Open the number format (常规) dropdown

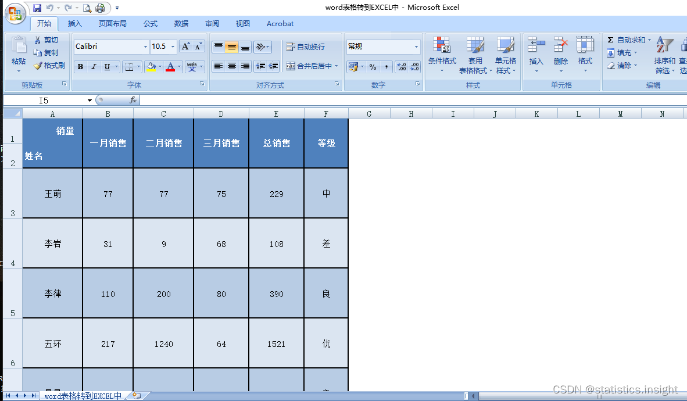[416, 46]
